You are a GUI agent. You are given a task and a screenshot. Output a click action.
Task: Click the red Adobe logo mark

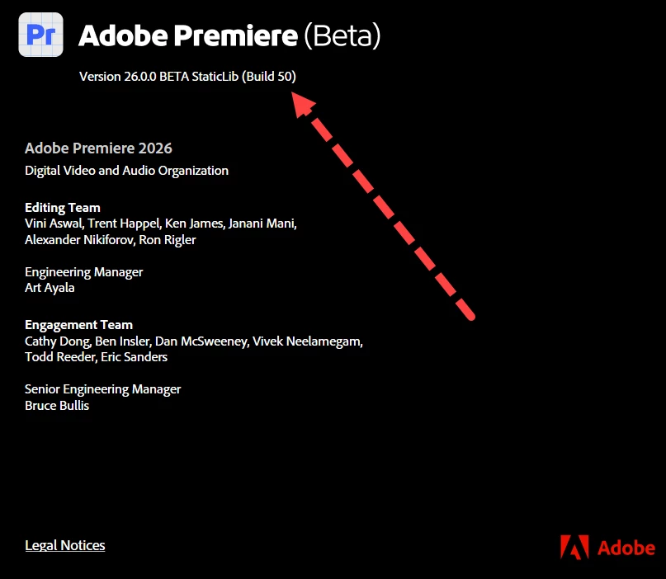[574, 547]
